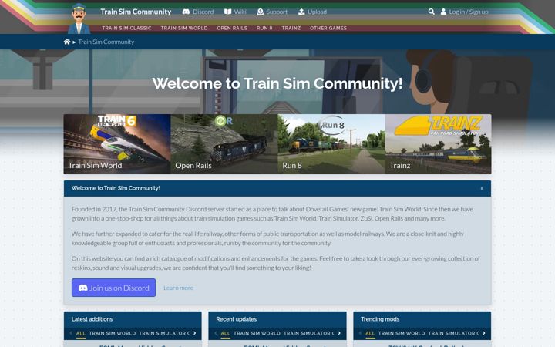This screenshot has width=555, height=347.
Task: Click the Latest additions panel heading
Action: 92,319
